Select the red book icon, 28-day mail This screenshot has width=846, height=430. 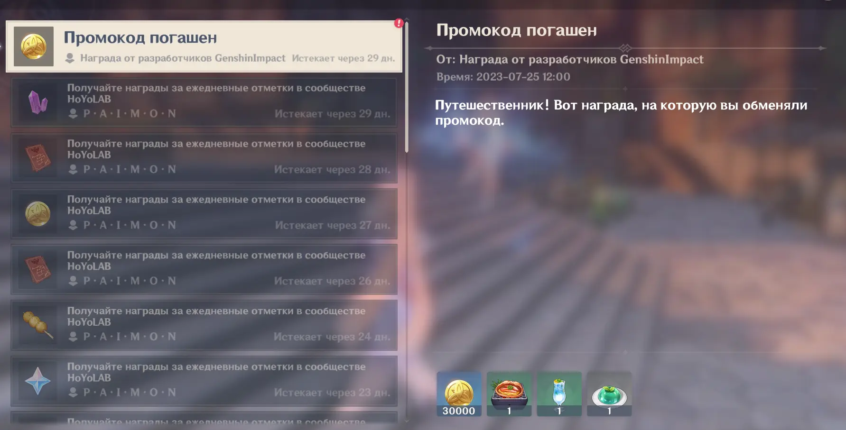pyautogui.click(x=38, y=158)
